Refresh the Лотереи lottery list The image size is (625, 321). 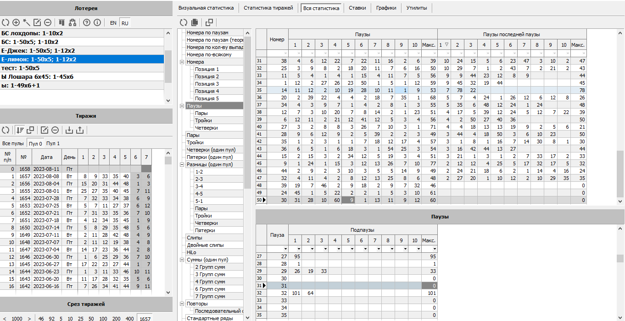point(6,22)
